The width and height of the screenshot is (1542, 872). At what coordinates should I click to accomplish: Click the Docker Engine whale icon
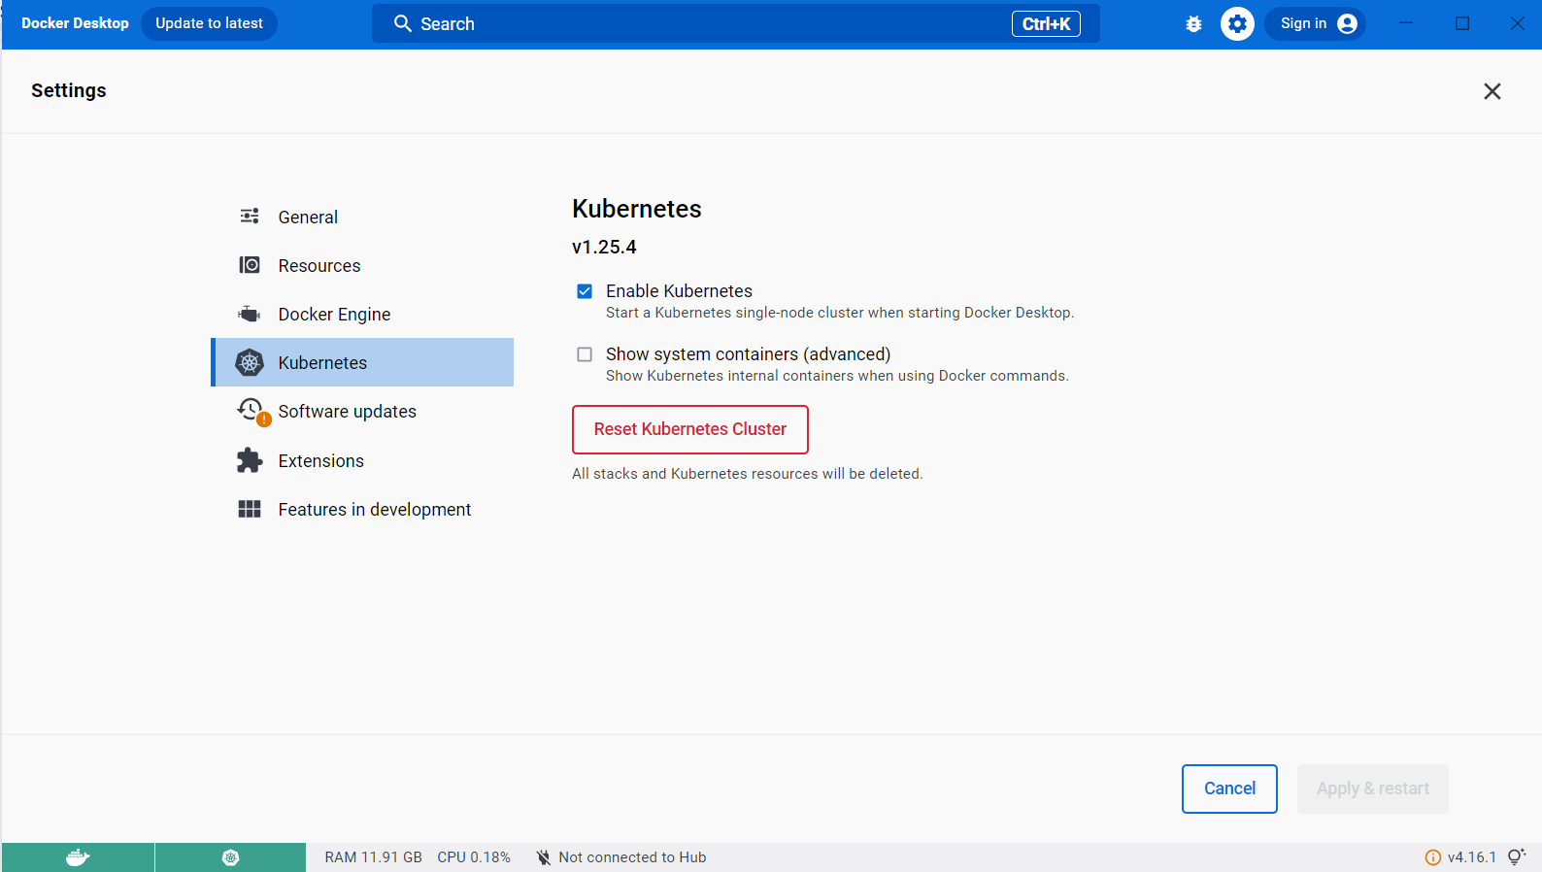click(250, 314)
